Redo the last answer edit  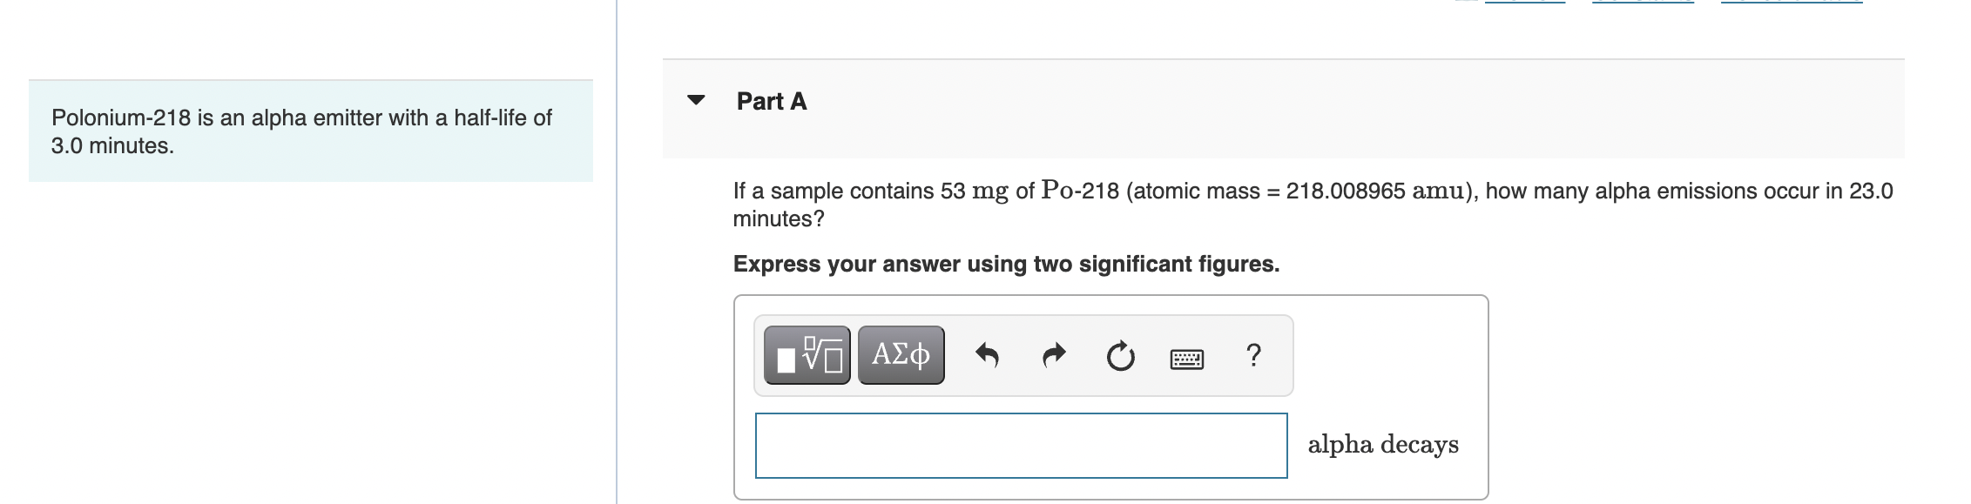(x=1054, y=355)
